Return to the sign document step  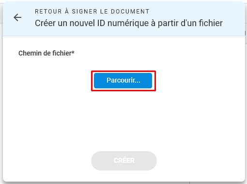[x=92, y=12]
